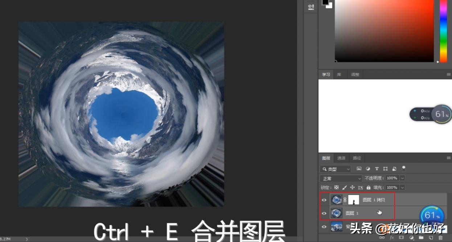Click the delete layer trash icon
The width and height of the screenshot is (452, 242).
tap(441, 238)
